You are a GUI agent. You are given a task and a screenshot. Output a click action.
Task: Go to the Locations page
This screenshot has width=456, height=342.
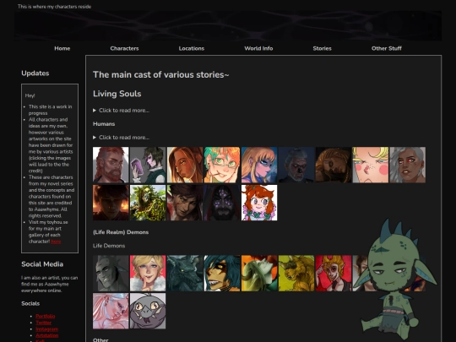point(192,48)
